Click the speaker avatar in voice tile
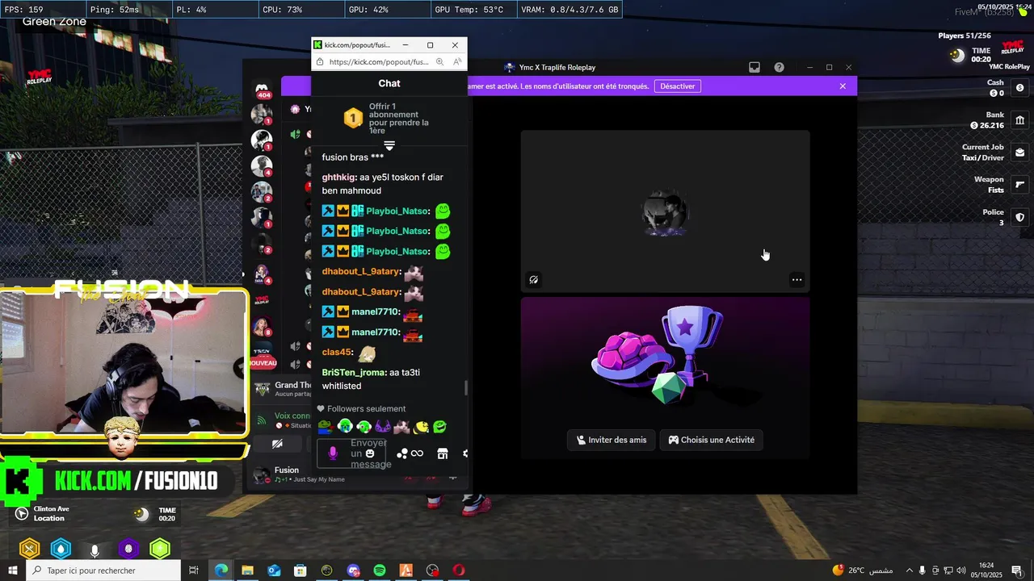Image resolution: width=1034 pixels, height=581 pixels. coord(665,214)
